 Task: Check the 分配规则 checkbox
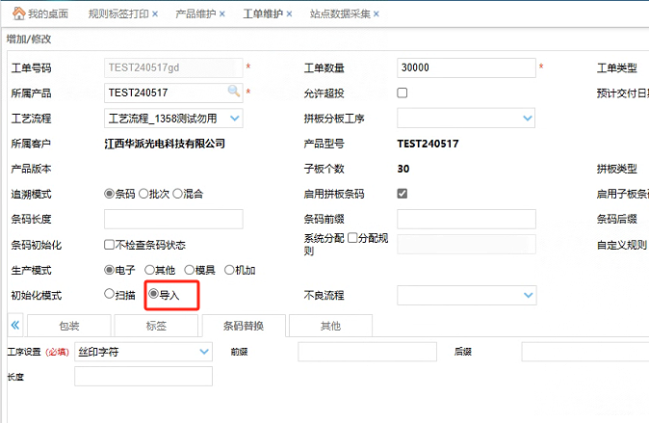coord(353,237)
